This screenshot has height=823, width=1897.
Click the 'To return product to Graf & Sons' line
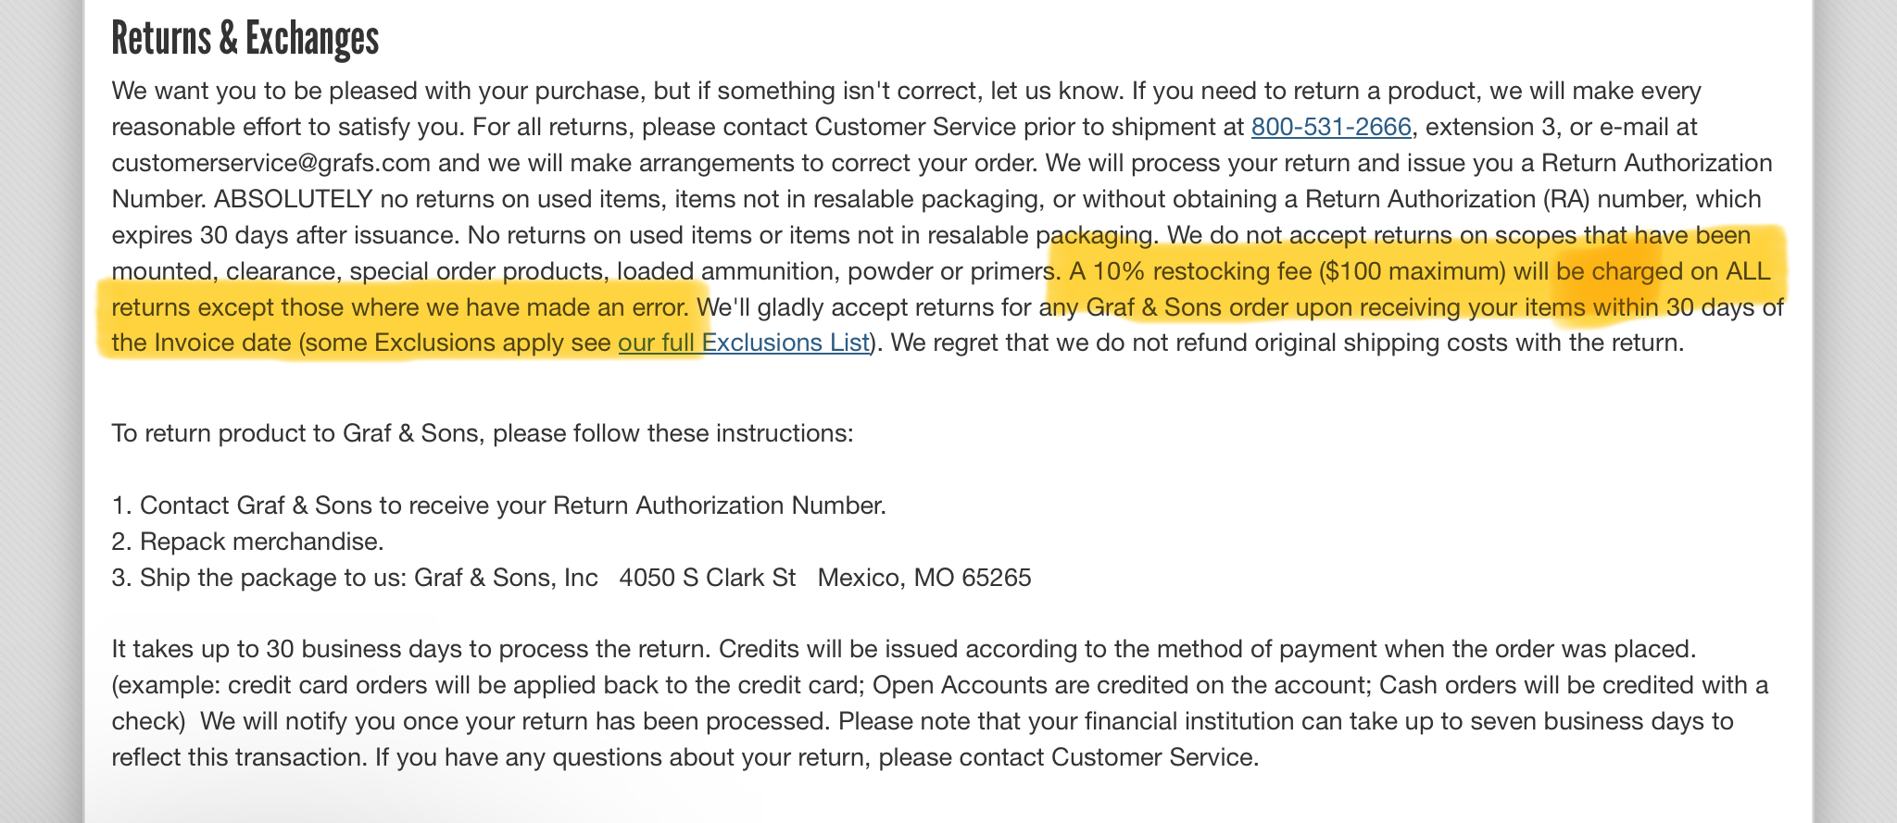(x=482, y=433)
